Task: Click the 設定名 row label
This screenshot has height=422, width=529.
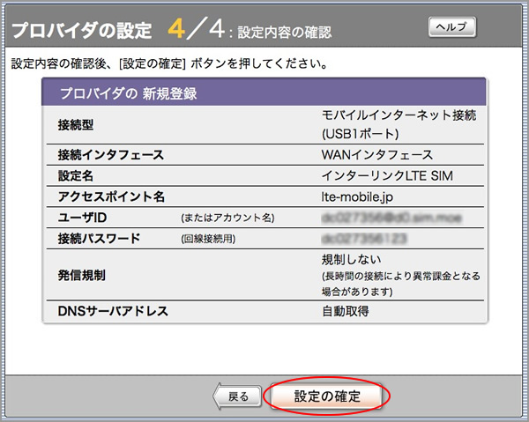Action: point(74,175)
